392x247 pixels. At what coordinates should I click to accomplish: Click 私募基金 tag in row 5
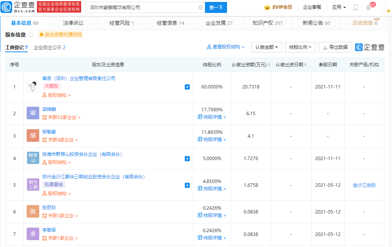point(54,184)
